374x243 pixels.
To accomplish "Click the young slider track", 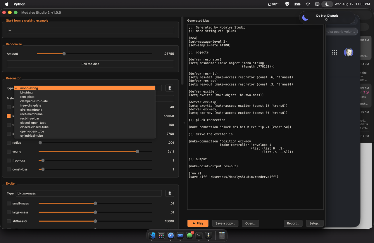I will [95, 152].
